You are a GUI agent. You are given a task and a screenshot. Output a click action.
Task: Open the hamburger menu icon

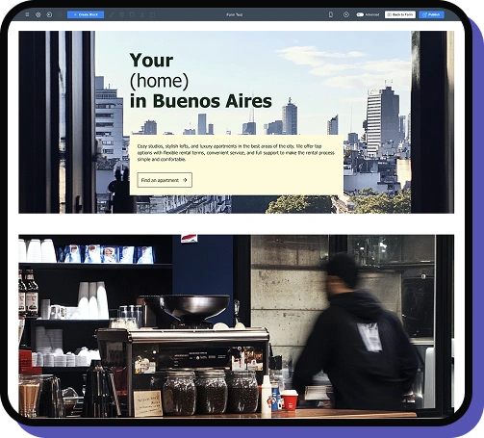[x=27, y=14]
